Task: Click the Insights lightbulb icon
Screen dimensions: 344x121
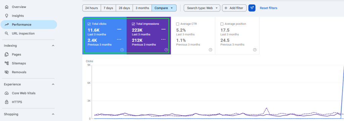Action: coord(7,16)
